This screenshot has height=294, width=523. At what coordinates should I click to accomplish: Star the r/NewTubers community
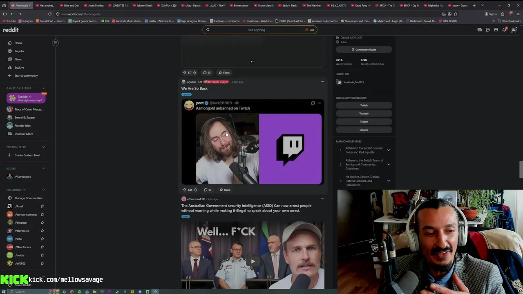42,247
